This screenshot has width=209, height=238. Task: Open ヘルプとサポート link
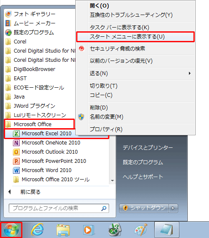click(x=143, y=177)
